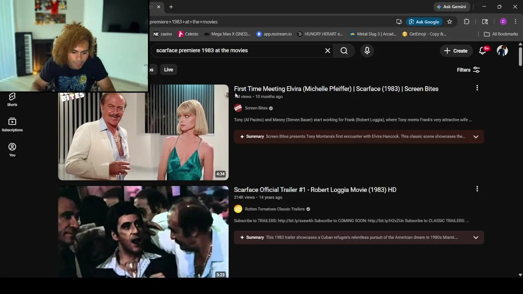Viewport: 523px width, 294px height.
Task: Open the browser side panel icon
Action: pyautogui.click(x=485, y=22)
